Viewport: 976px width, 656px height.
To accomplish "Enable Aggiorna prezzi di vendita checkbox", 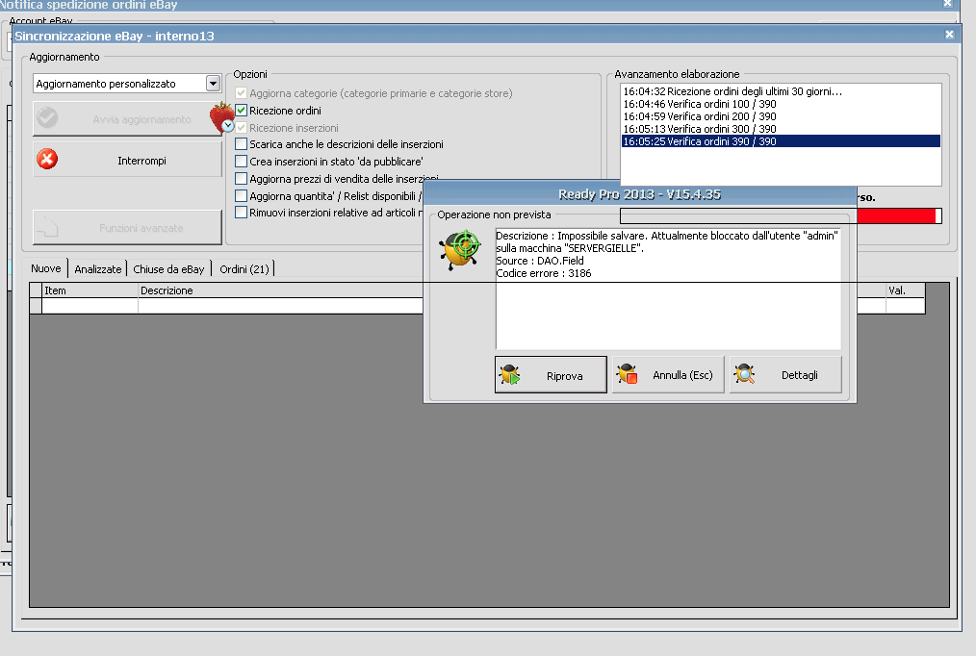I will [241, 179].
